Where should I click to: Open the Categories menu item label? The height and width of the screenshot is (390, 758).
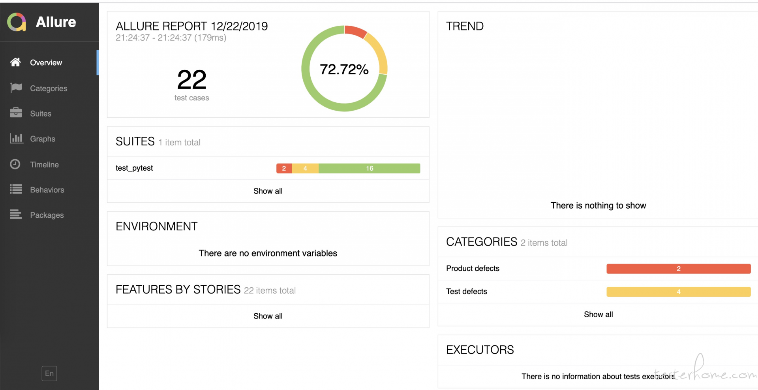pyautogui.click(x=49, y=88)
